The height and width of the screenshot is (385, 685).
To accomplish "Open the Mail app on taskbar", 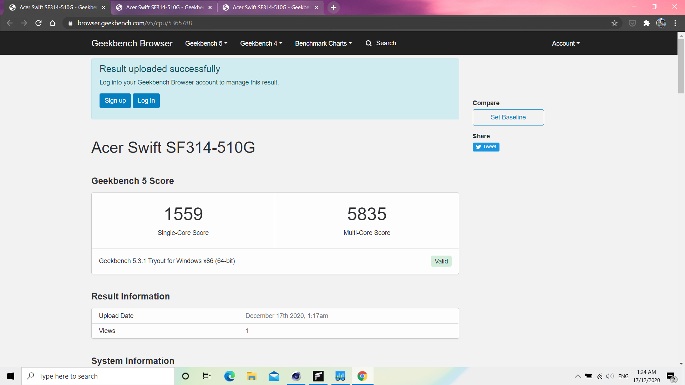I will click(274, 376).
